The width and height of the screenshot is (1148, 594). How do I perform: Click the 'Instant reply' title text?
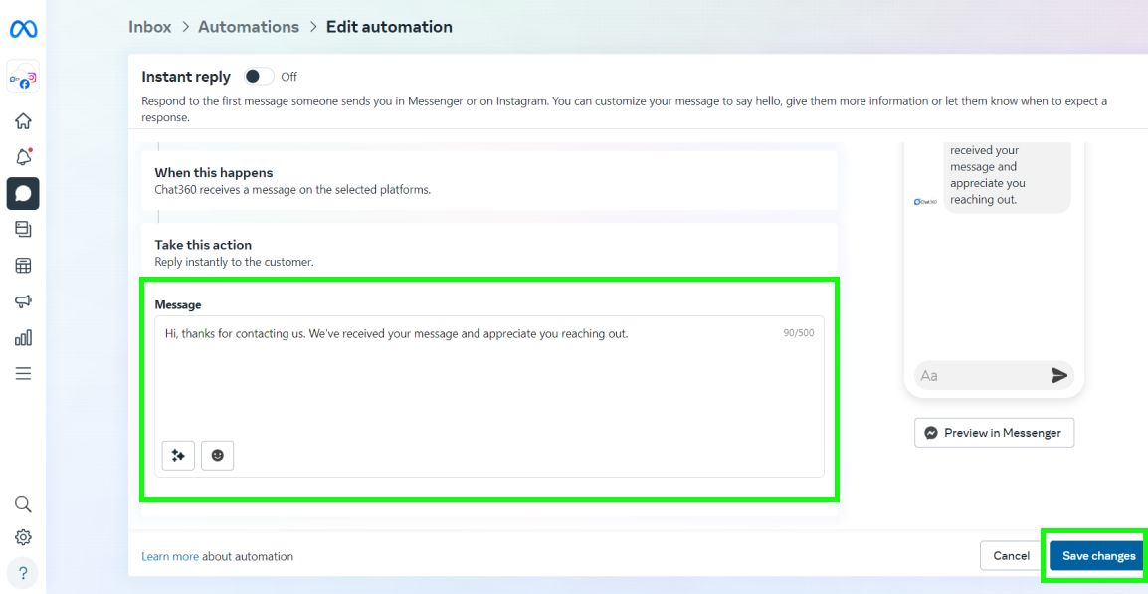tap(186, 77)
